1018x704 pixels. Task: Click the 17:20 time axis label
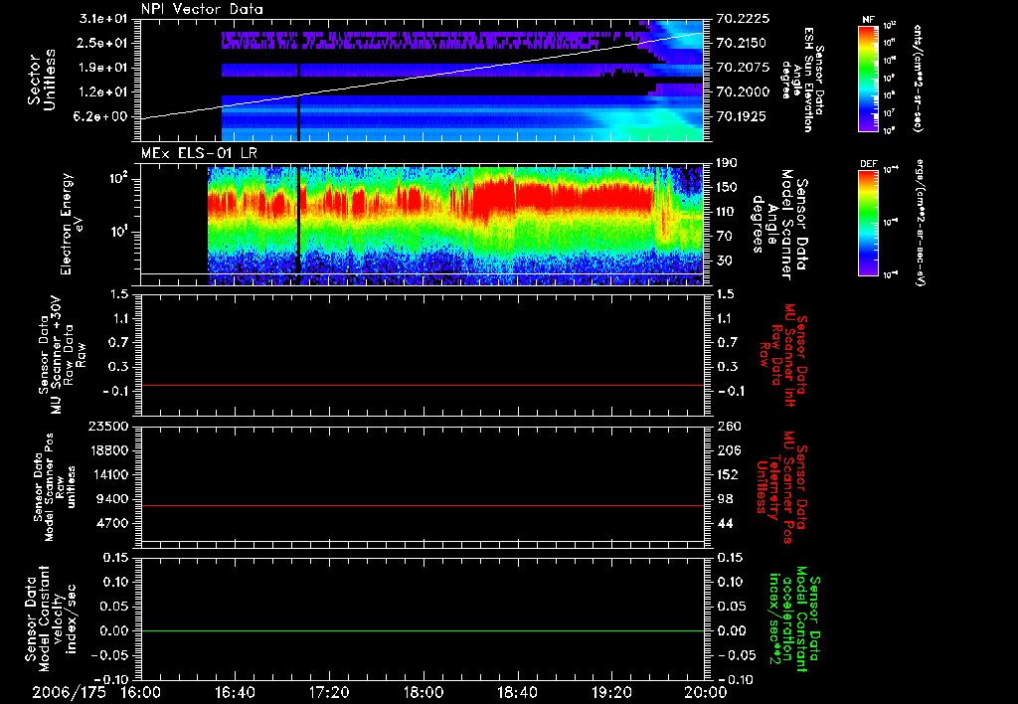(329, 693)
